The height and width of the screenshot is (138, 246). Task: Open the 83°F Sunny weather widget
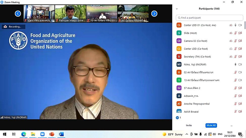(x=173, y=134)
